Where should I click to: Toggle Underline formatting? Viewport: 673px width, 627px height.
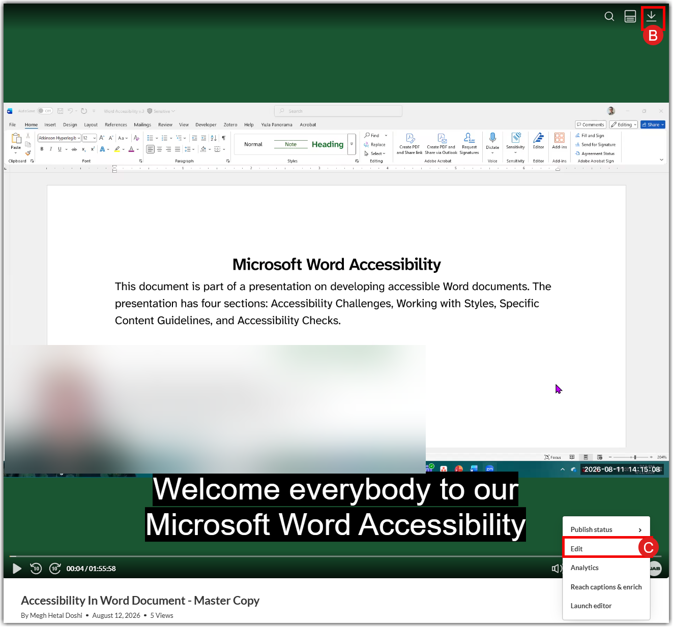pyautogui.click(x=60, y=149)
